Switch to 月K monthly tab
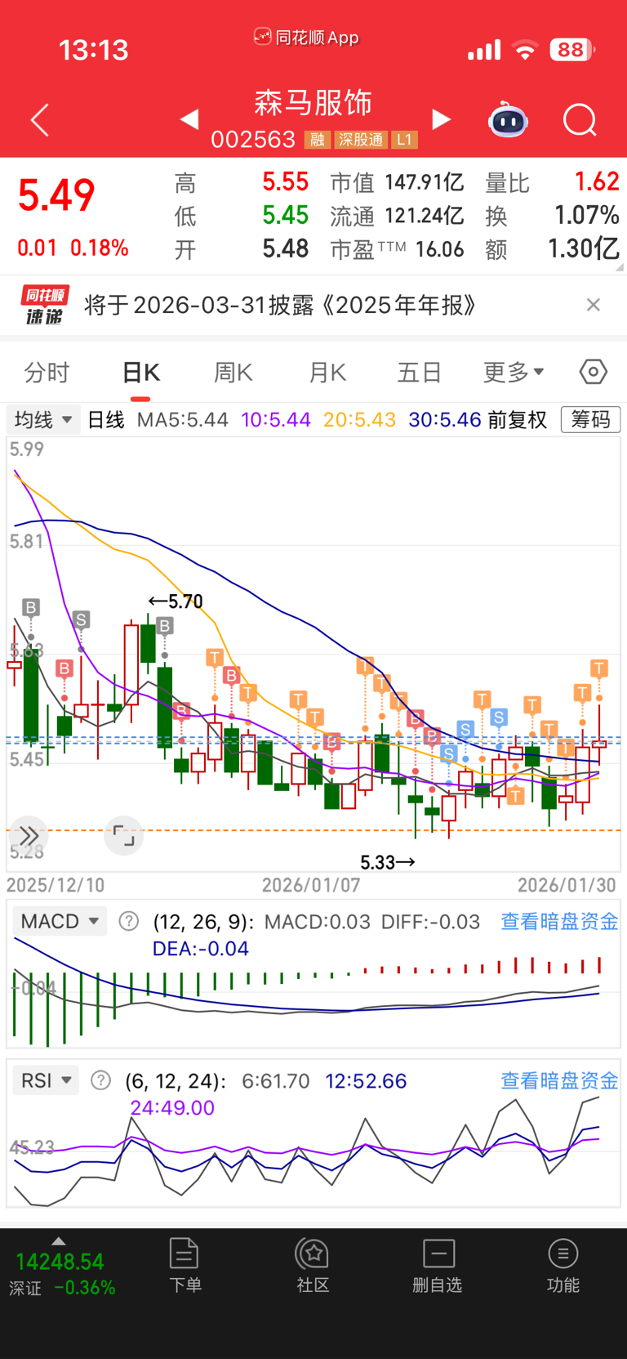Screen dimensions: 627x1359 click(327, 373)
